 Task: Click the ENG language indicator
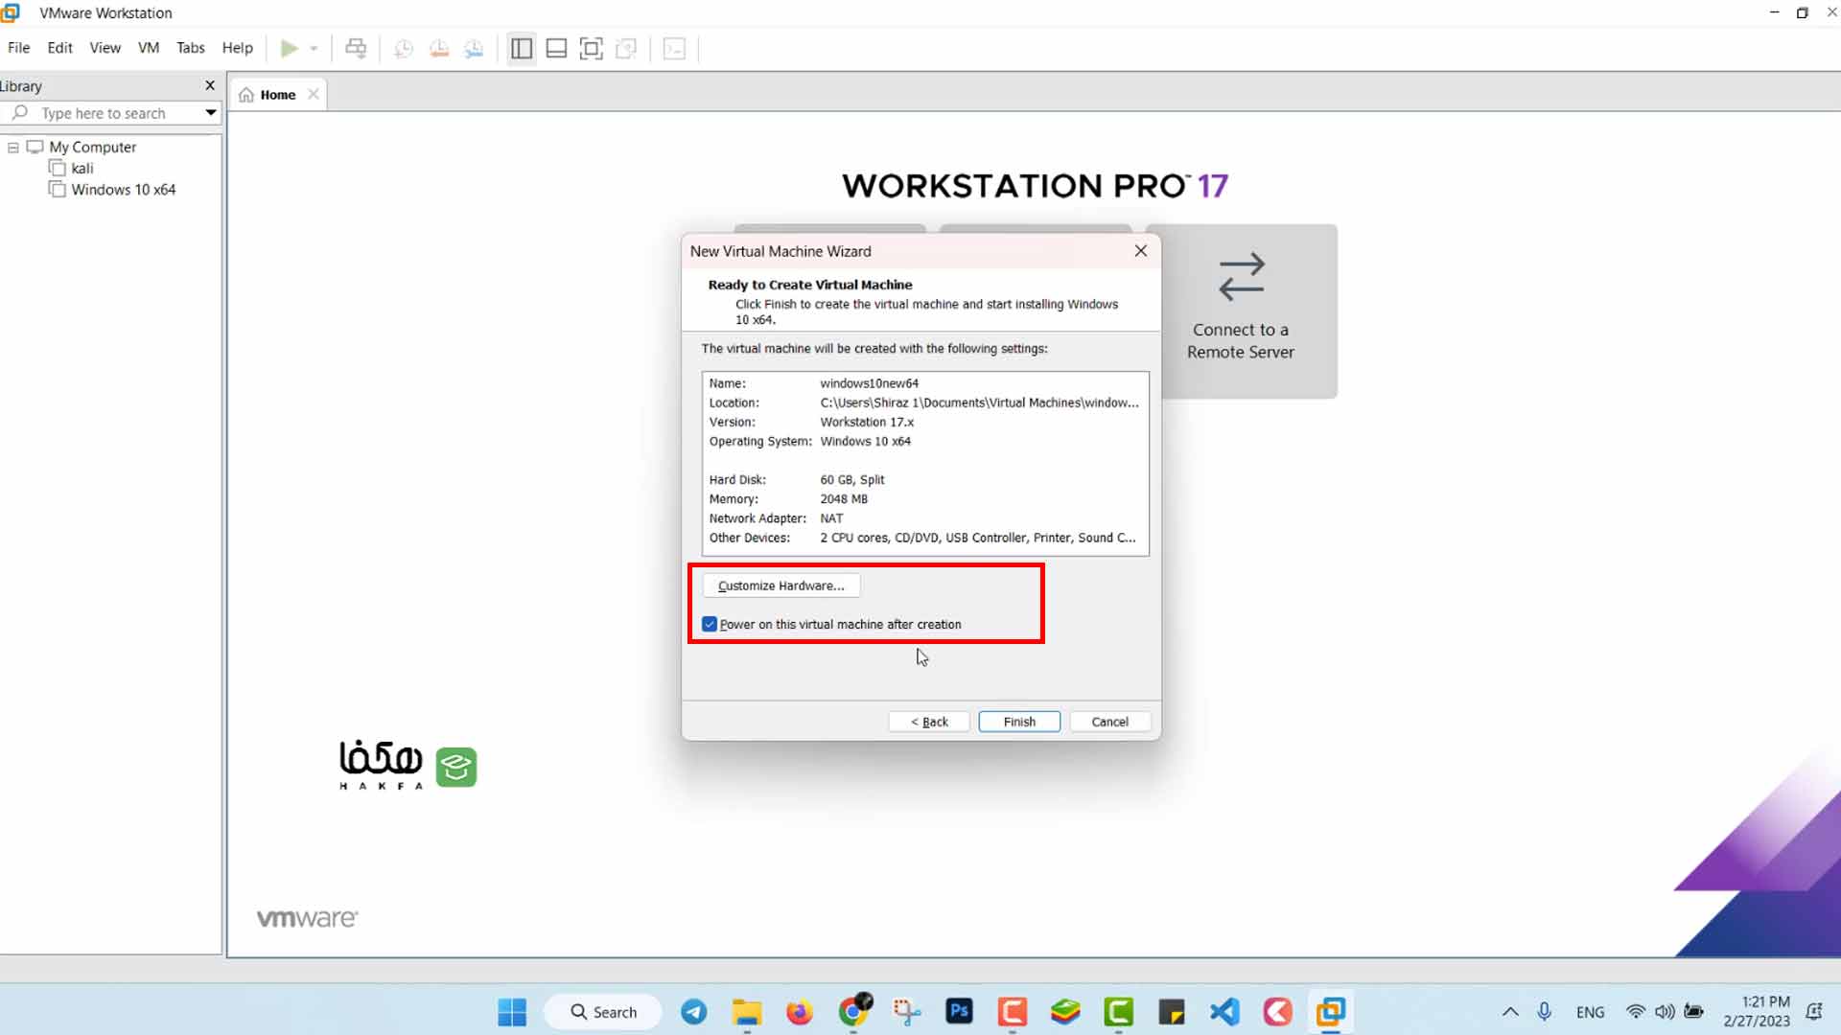click(x=1590, y=1012)
